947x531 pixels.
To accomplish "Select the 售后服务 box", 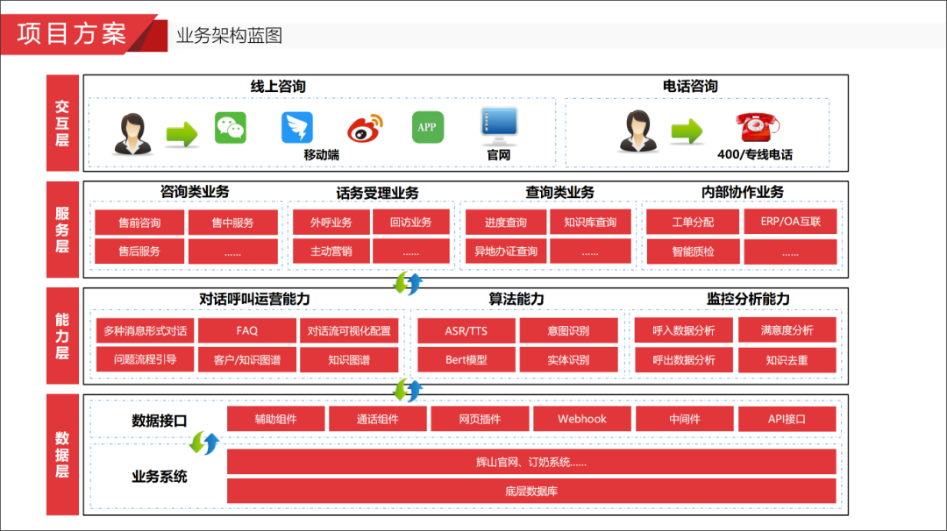I will 139,251.
